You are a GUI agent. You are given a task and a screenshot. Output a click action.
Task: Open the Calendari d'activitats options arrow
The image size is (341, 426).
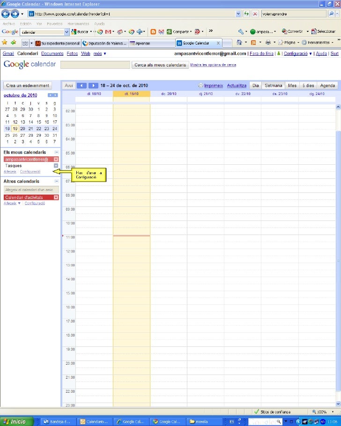point(56,198)
